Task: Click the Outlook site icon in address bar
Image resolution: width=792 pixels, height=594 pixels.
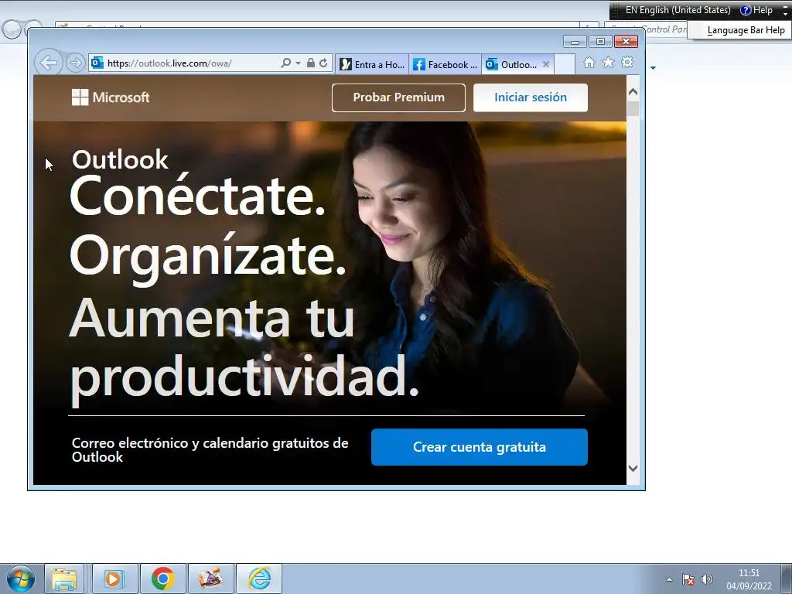Action: coord(97,63)
